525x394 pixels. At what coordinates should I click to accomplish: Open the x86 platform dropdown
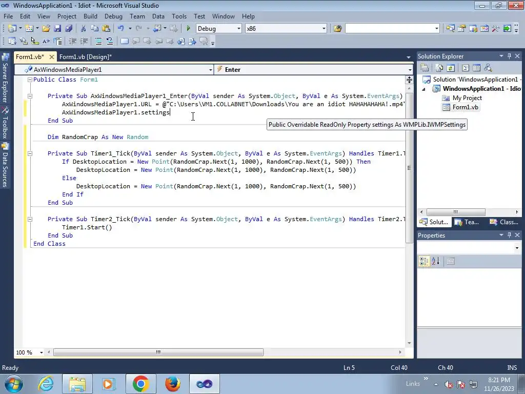pos(324,29)
